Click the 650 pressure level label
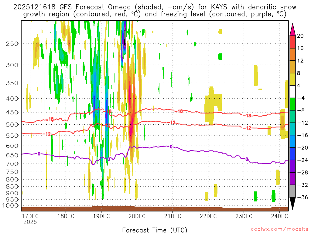311x233 pixels. pos(12,155)
